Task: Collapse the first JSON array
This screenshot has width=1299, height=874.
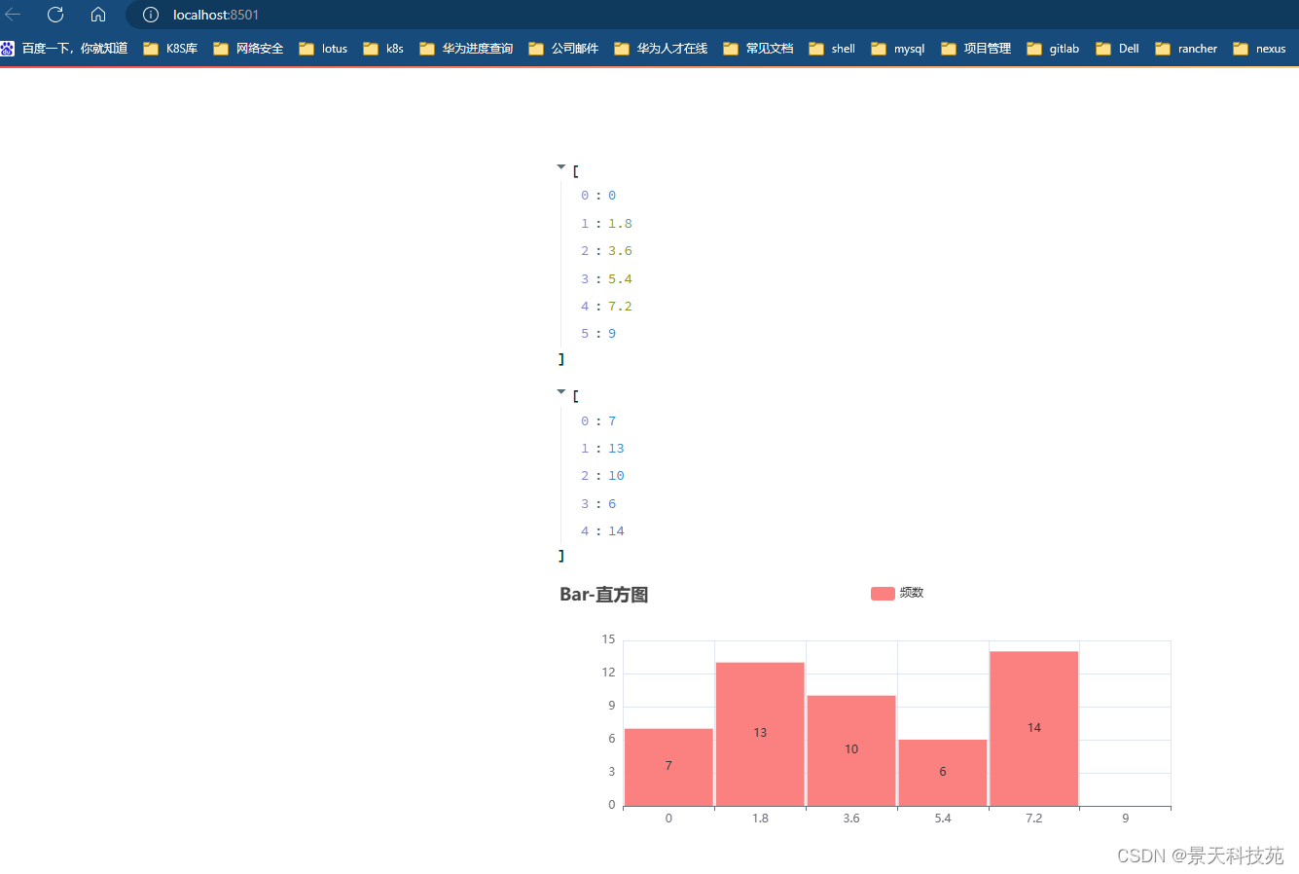Action: coord(560,165)
